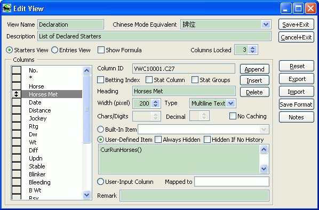Select the Updn column row
The width and height of the screenshot is (319, 210).
52,158
